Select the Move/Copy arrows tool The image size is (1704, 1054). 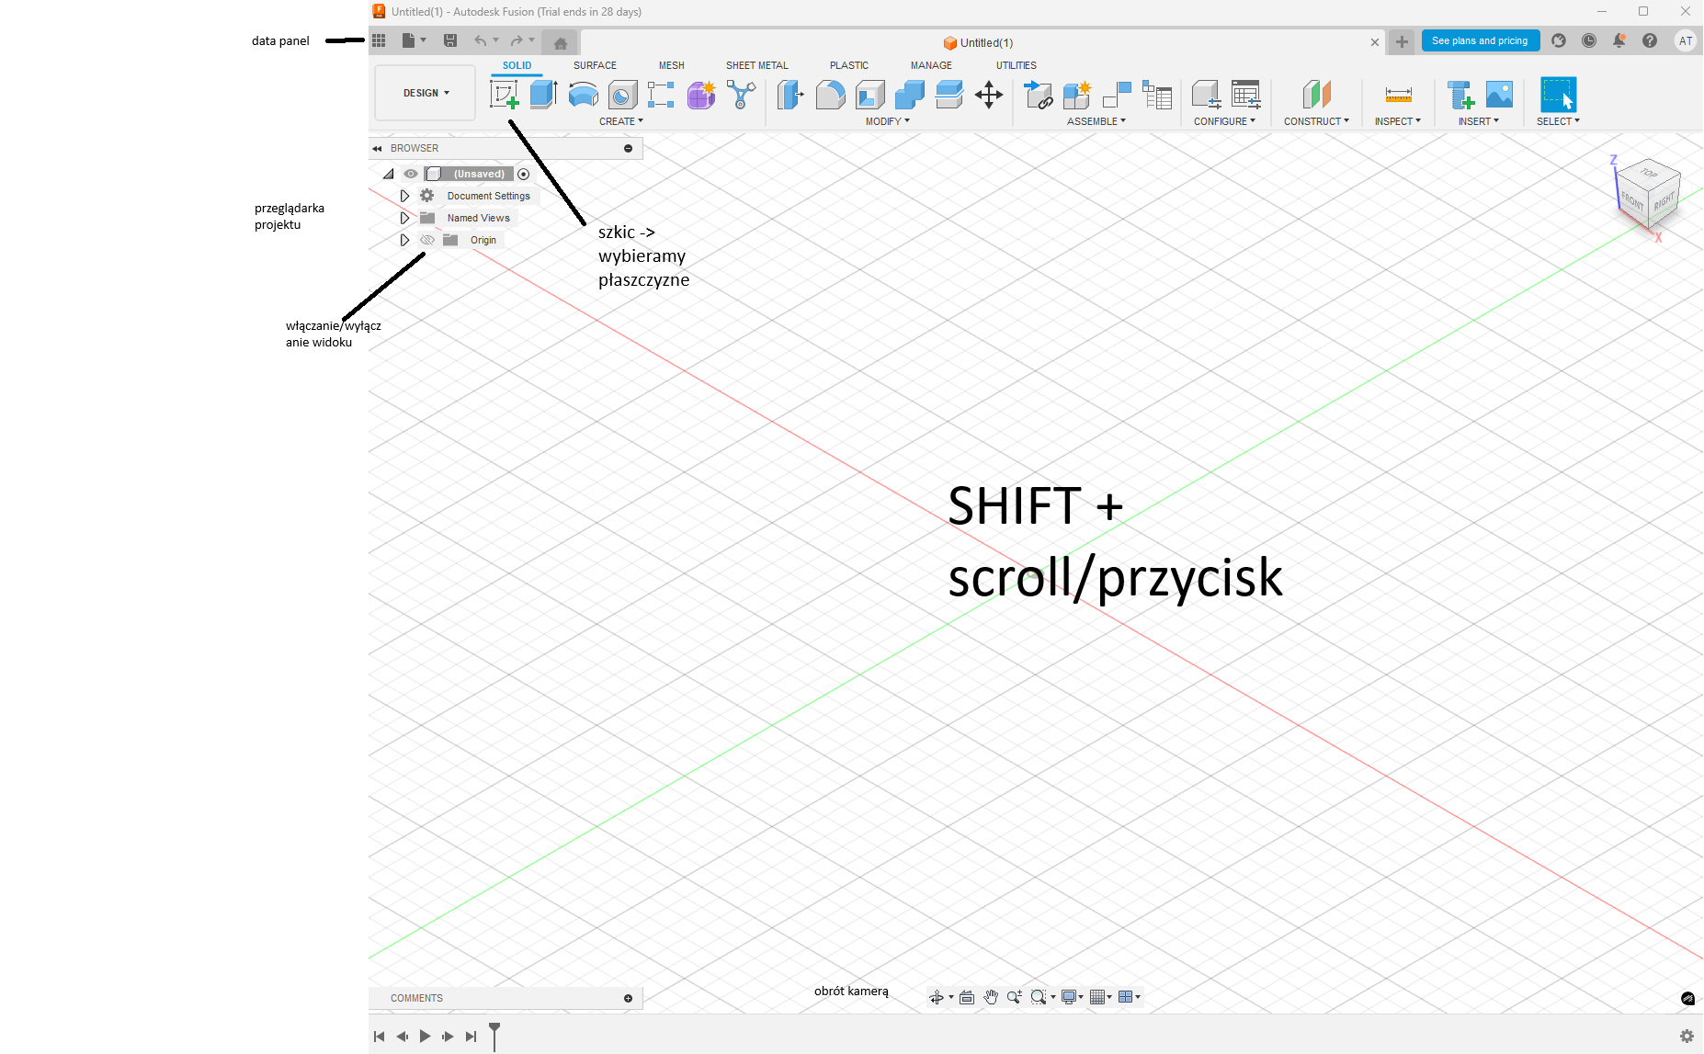(x=989, y=95)
